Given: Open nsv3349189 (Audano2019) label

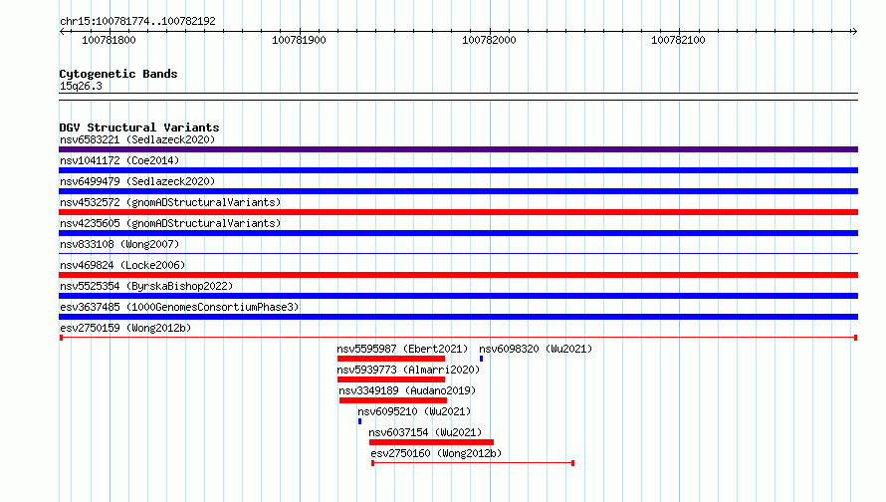Looking at the screenshot, I should click(x=407, y=390).
